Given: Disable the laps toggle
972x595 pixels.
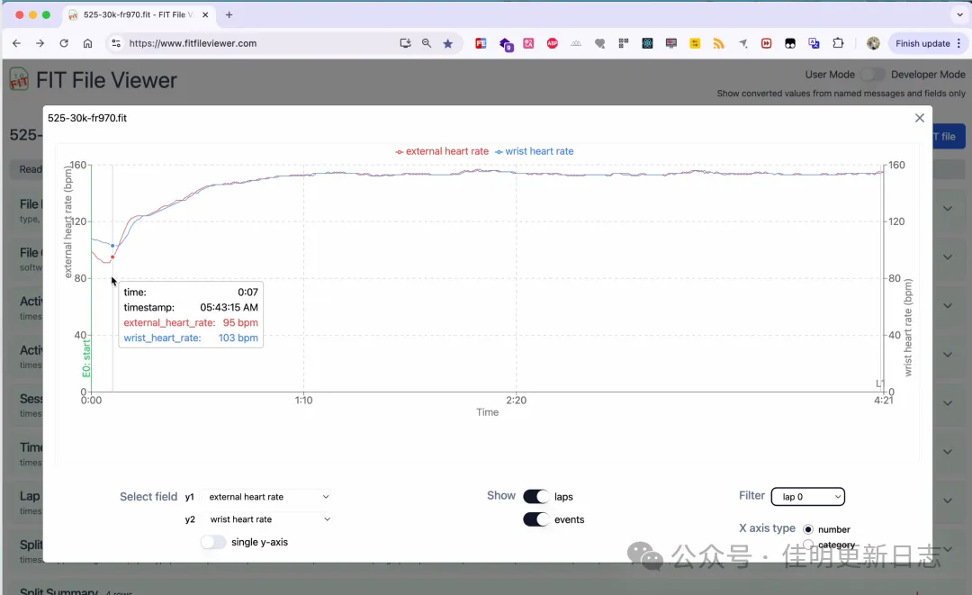Looking at the screenshot, I should pos(535,496).
